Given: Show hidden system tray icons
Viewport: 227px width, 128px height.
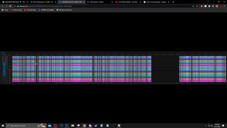Looking at the screenshot, I should (x=206, y=126).
